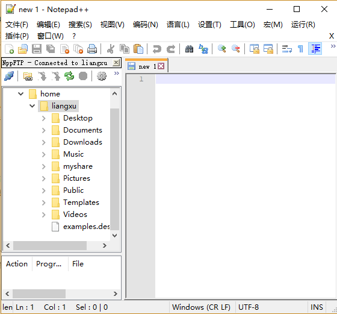Click the NppFTP download file icon
Image resolution: width=337 pixels, height=314 pixels.
[x=42, y=76]
